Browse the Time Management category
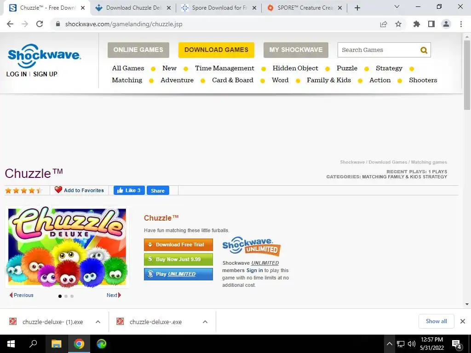 pyautogui.click(x=224, y=68)
